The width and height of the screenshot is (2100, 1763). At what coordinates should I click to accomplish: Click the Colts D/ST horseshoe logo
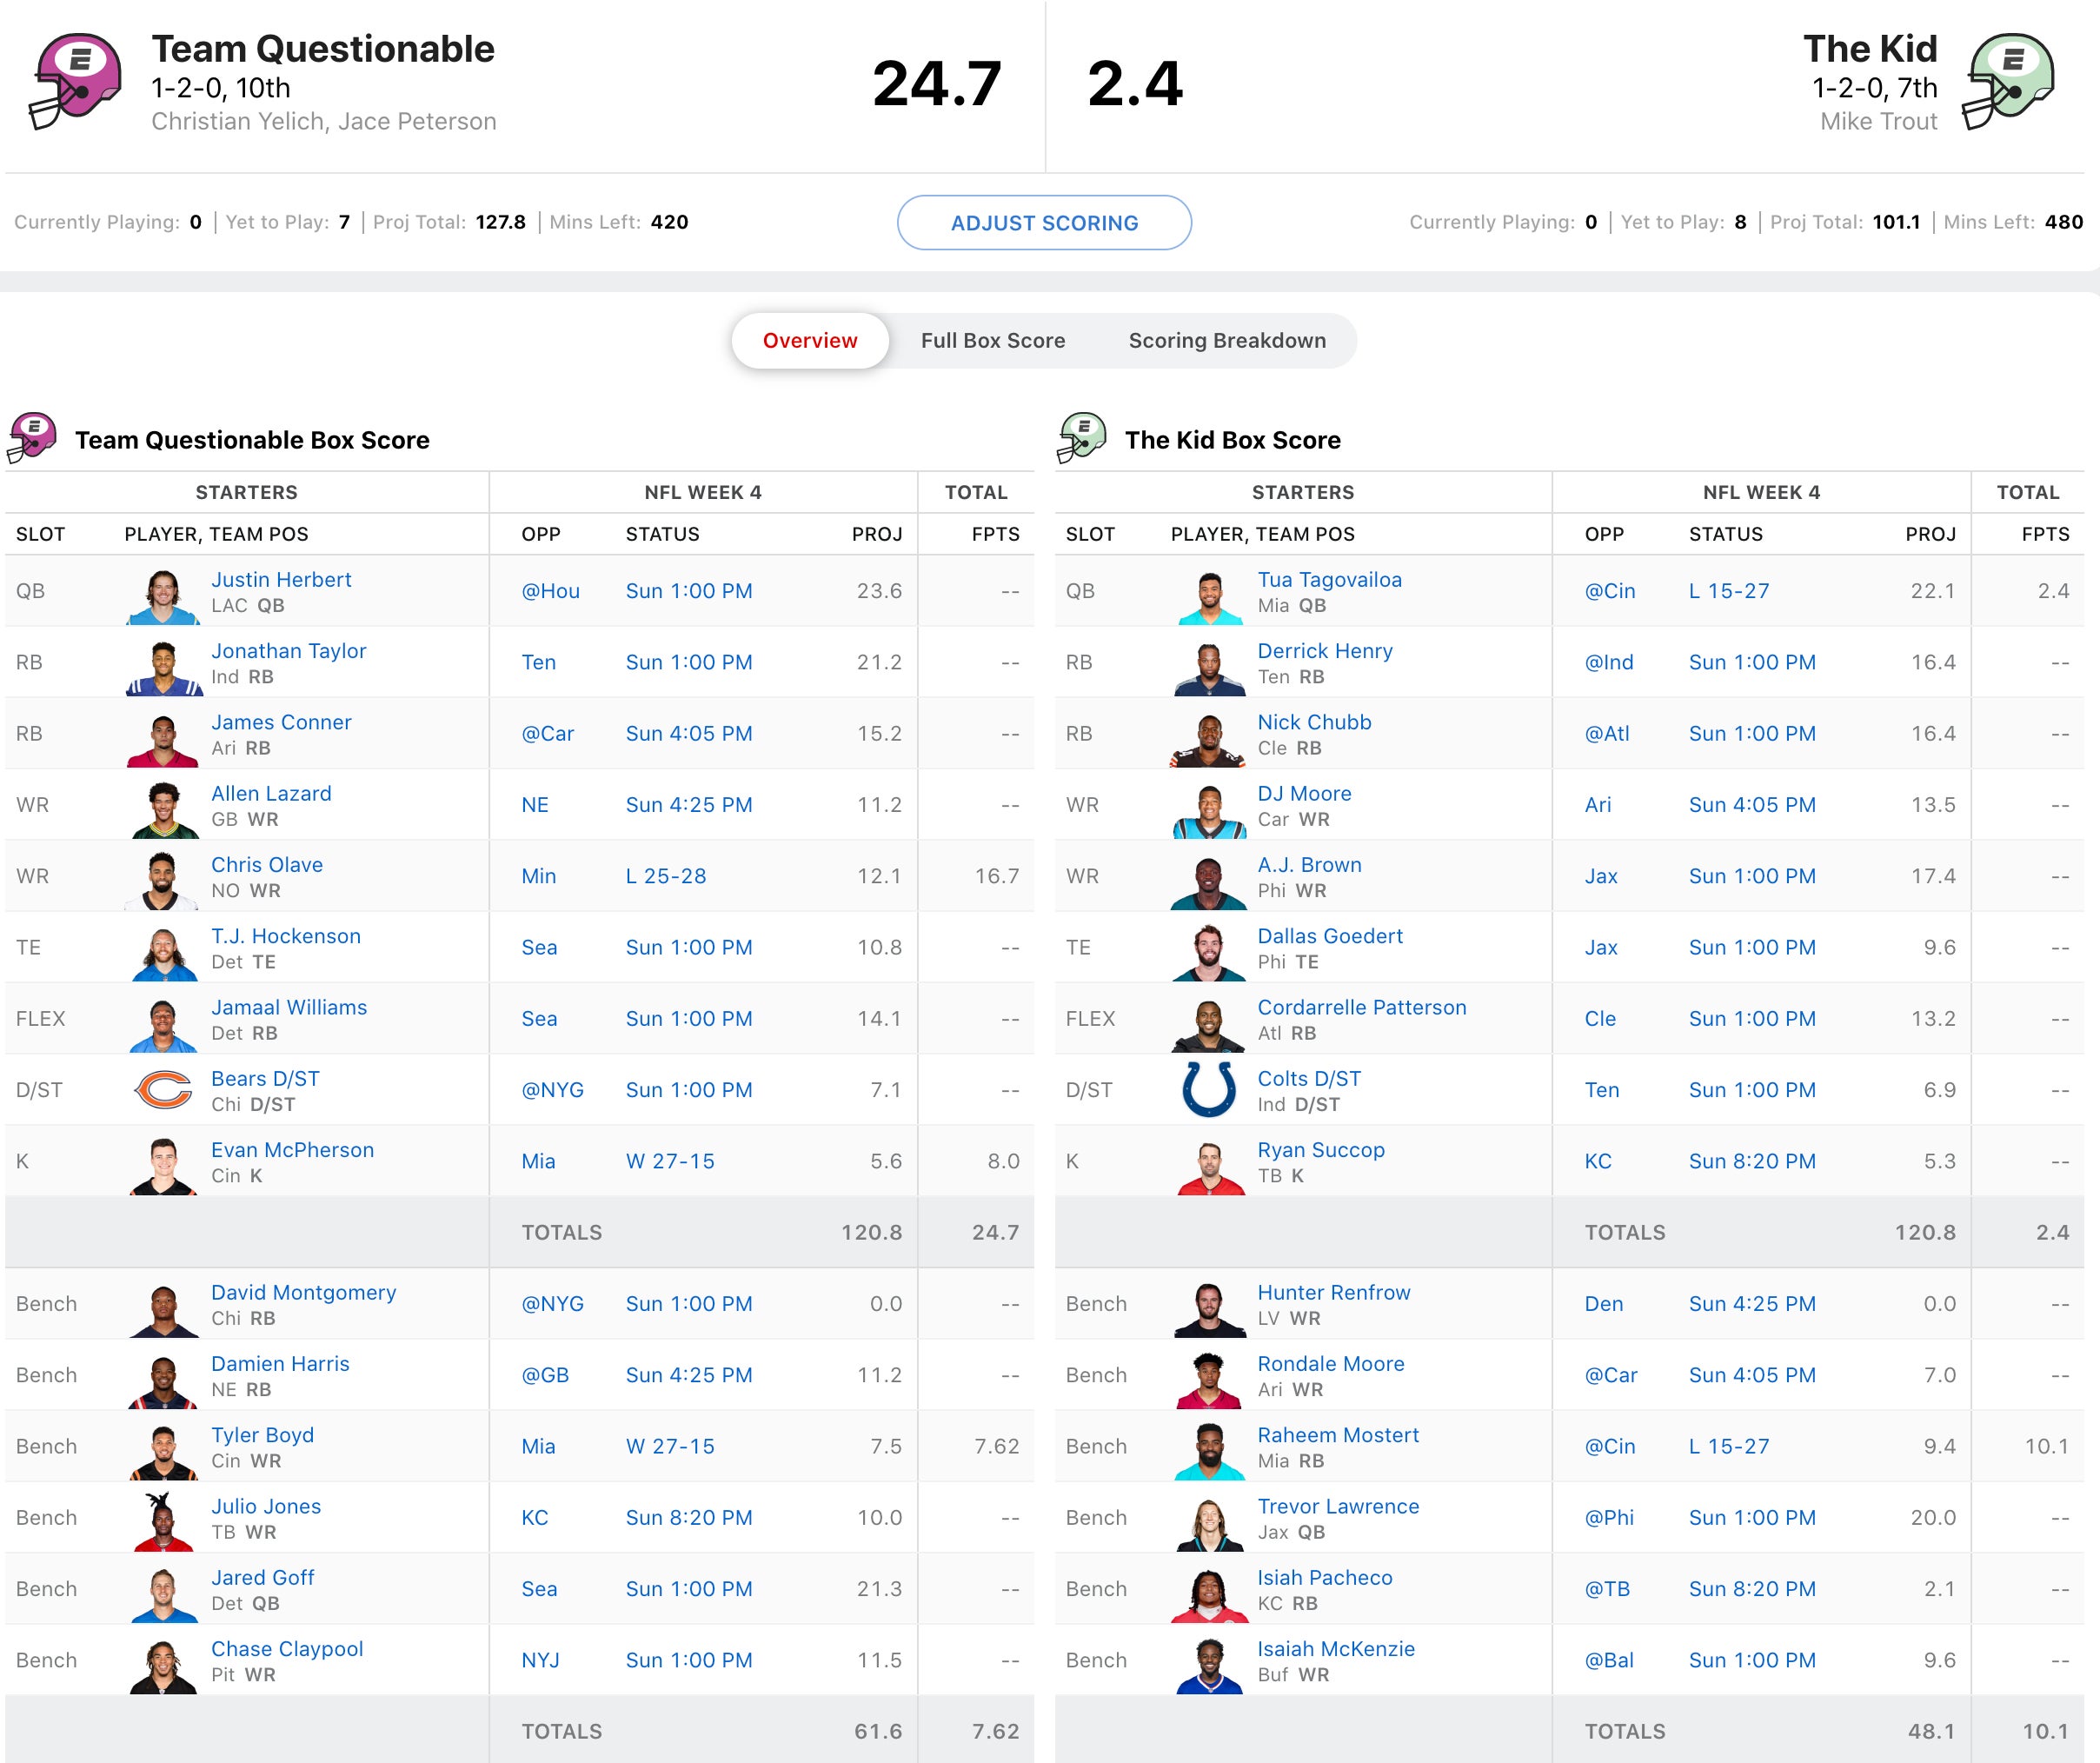1209,1090
